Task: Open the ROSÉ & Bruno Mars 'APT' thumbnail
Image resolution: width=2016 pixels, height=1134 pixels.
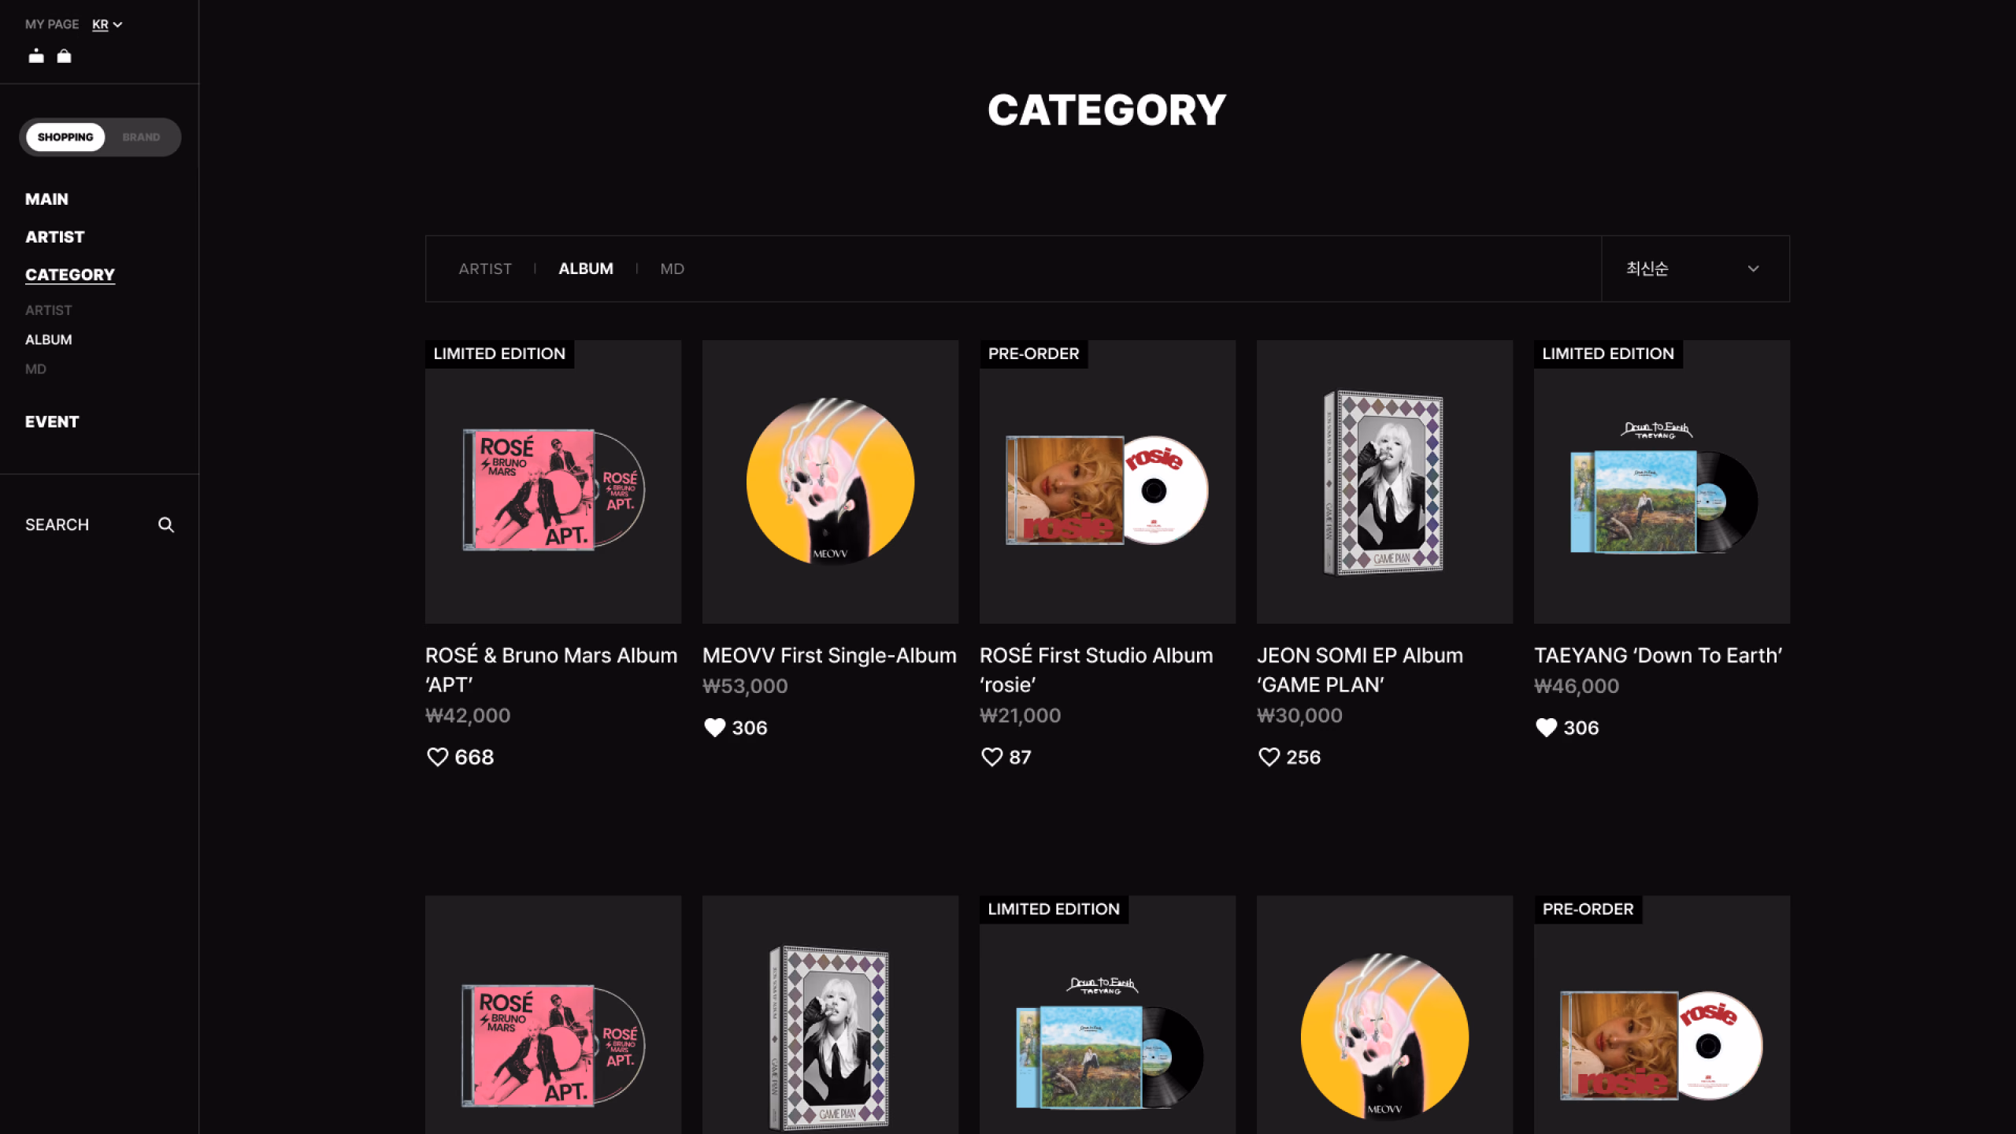Action: point(553,482)
